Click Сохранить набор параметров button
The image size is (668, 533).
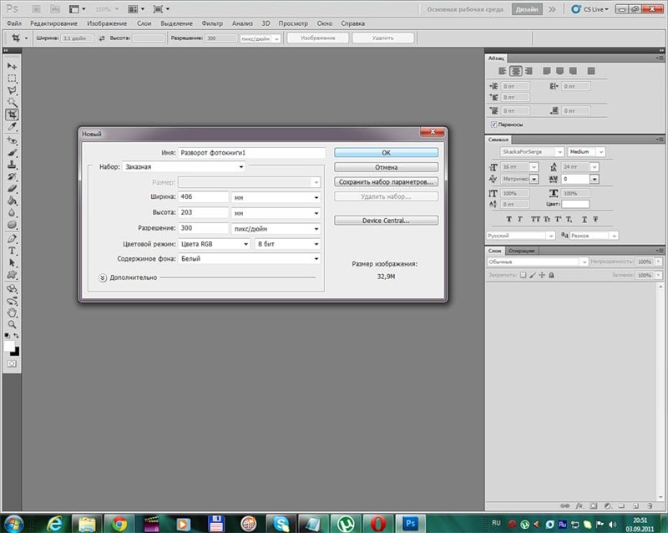coord(386,181)
